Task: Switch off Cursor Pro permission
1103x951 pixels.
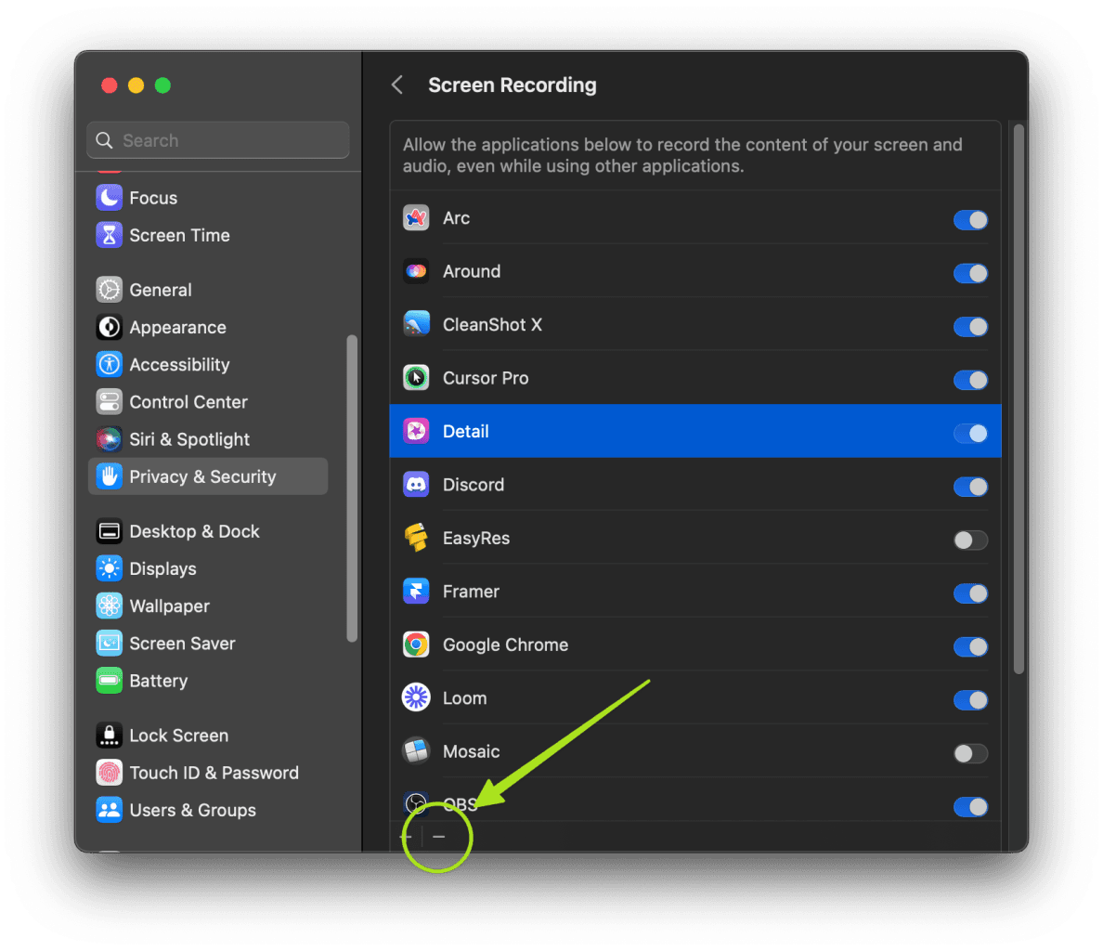Action: 970,380
